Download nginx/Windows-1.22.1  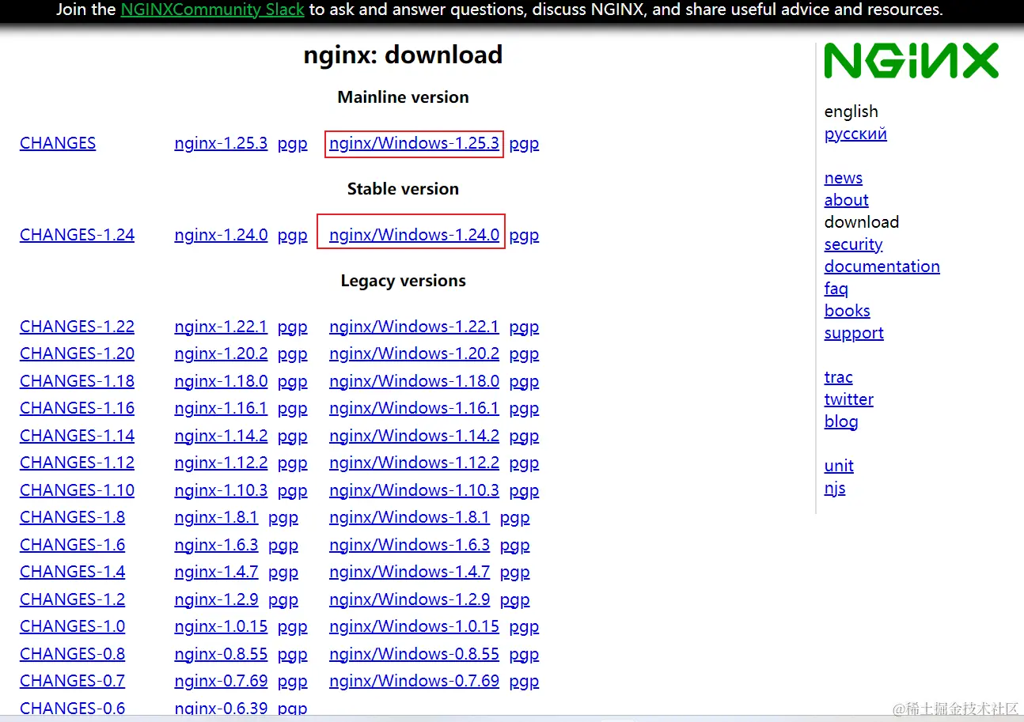pyautogui.click(x=414, y=327)
